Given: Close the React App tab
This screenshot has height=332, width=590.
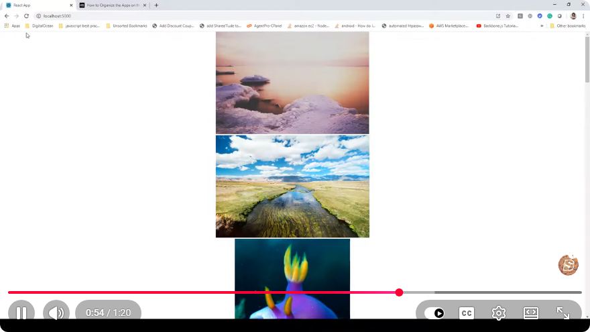Looking at the screenshot, I should (x=71, y=5).
